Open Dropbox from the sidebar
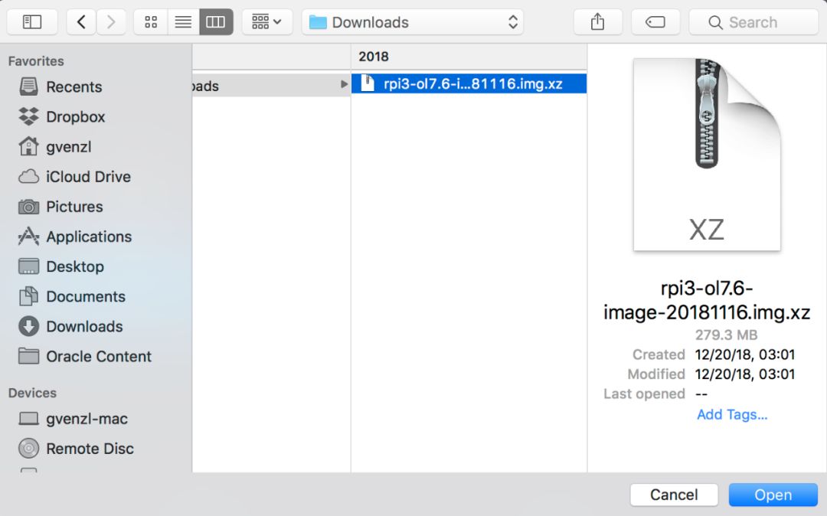Viewport: 827px width, 516px height. click(75, 116)
